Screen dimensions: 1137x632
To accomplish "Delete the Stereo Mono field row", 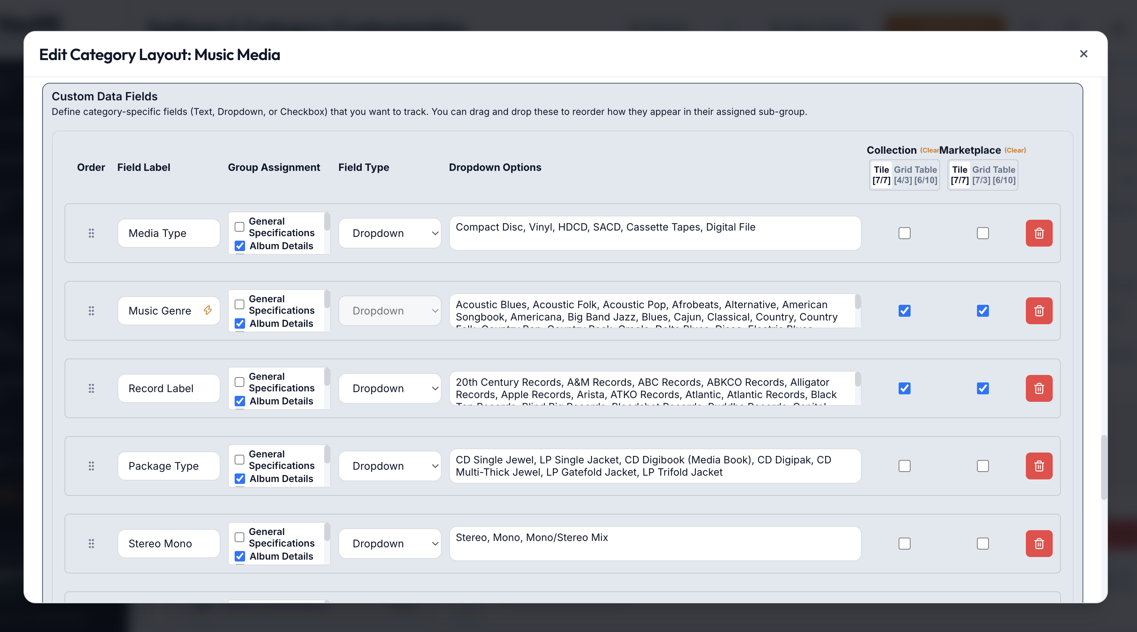I will coord(1039,543).
